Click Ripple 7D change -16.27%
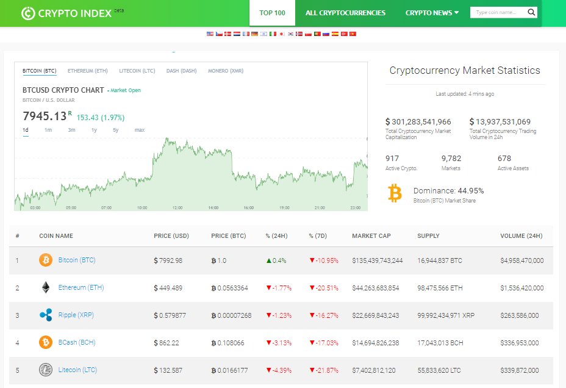The width and height of the screenshot is (566, 388). click(x=324, y=315)
